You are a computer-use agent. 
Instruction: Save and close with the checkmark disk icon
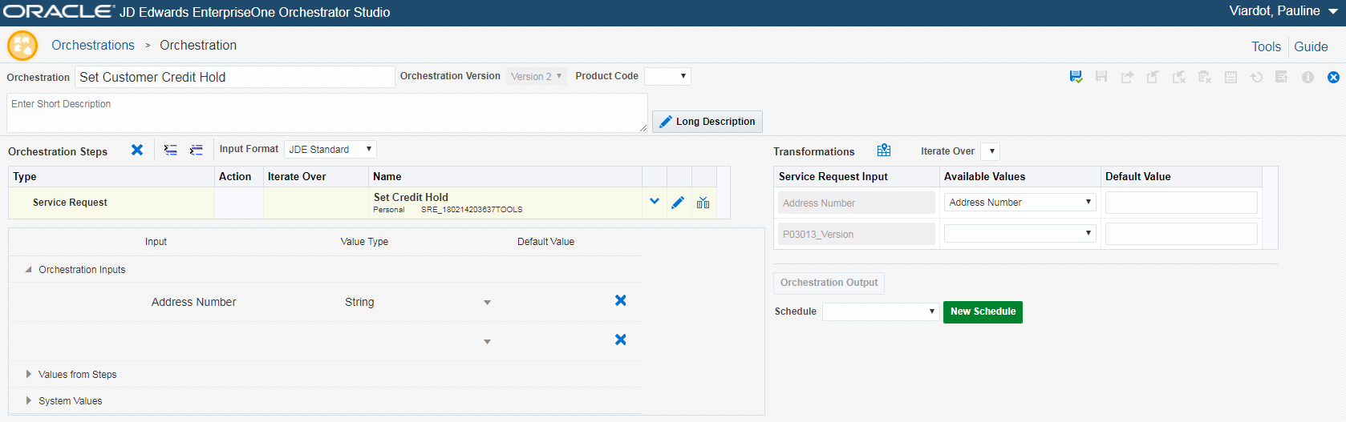click(1076, 77)
